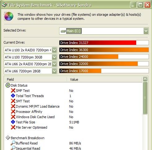Open the ATA U66 2x RAID0 reference dropdown
The image size is (152, 150).
[x=54, y=64]
